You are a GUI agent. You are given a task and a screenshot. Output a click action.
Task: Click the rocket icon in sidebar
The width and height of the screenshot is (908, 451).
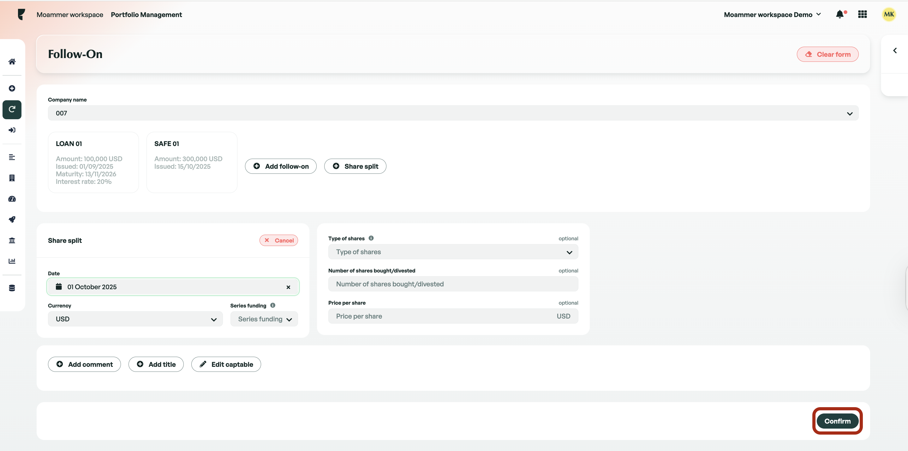(12, 220)
